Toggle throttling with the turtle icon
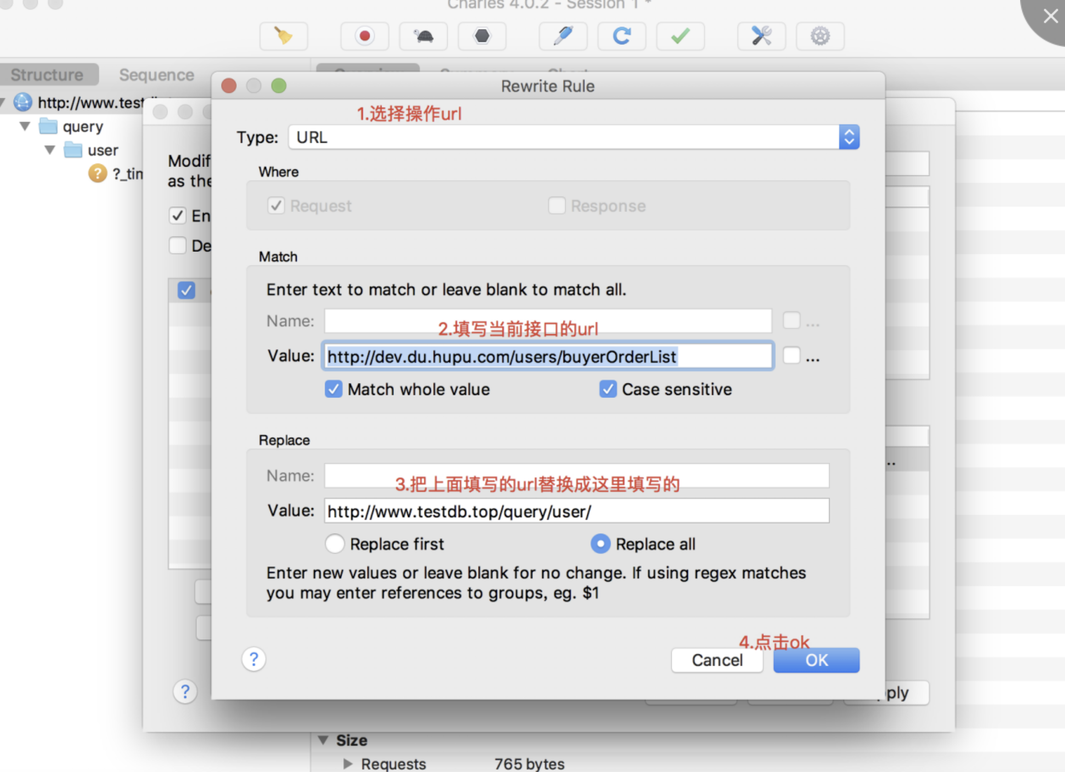 423,36
